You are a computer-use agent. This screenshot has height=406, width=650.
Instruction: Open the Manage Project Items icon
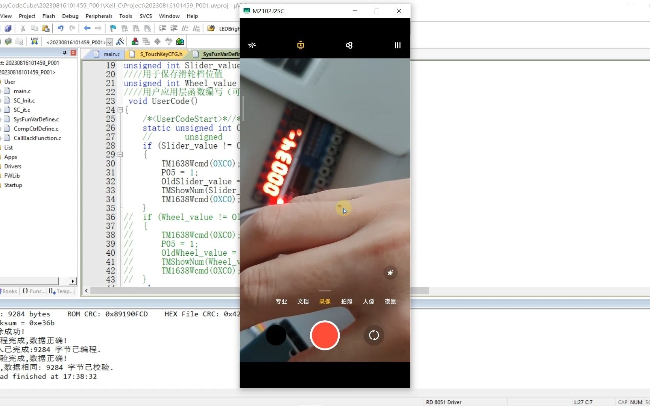point(135,41)
